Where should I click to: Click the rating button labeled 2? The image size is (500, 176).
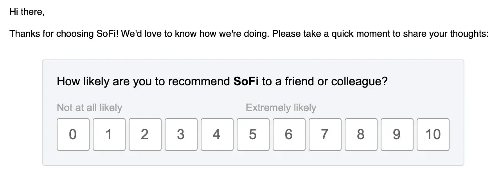[145, 135]
